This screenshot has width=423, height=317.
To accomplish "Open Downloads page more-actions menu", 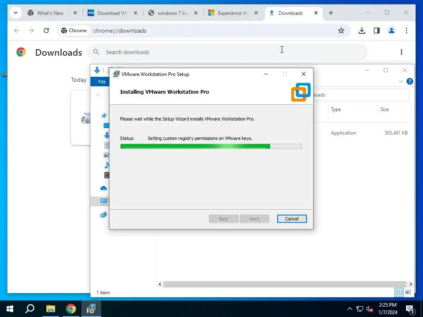I will point(402,52).
